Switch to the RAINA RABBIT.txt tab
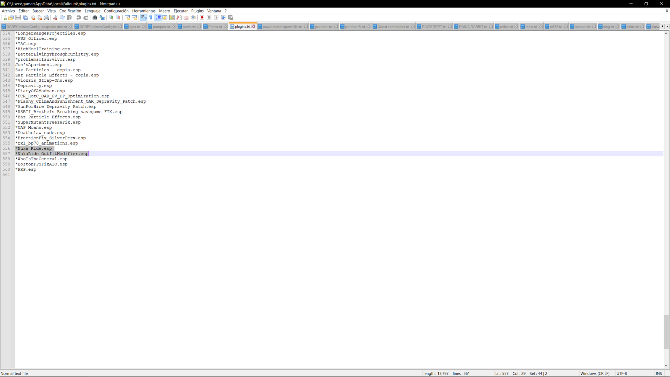Image resolution: width=670 pixels, height=377 pixels. (473, 27)
